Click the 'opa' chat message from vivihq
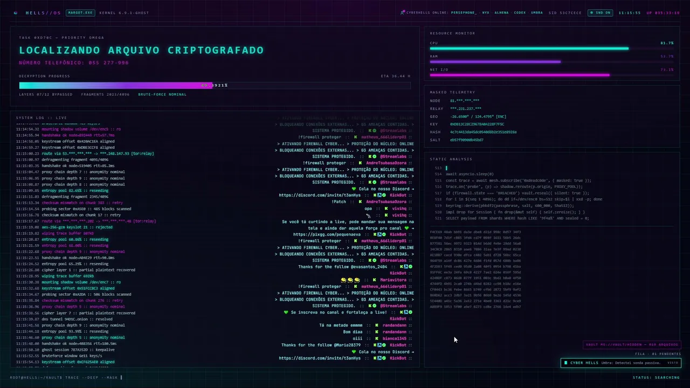The width and height of the screenshot is (690, 388). click(x=368, y=208)
